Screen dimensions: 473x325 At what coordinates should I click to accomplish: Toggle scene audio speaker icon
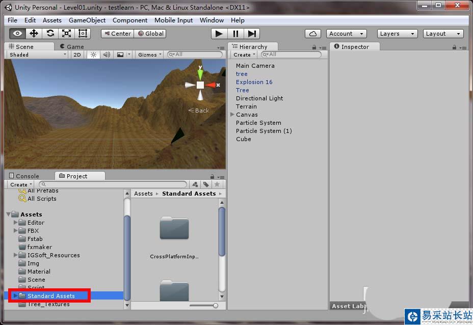(107, 55)
